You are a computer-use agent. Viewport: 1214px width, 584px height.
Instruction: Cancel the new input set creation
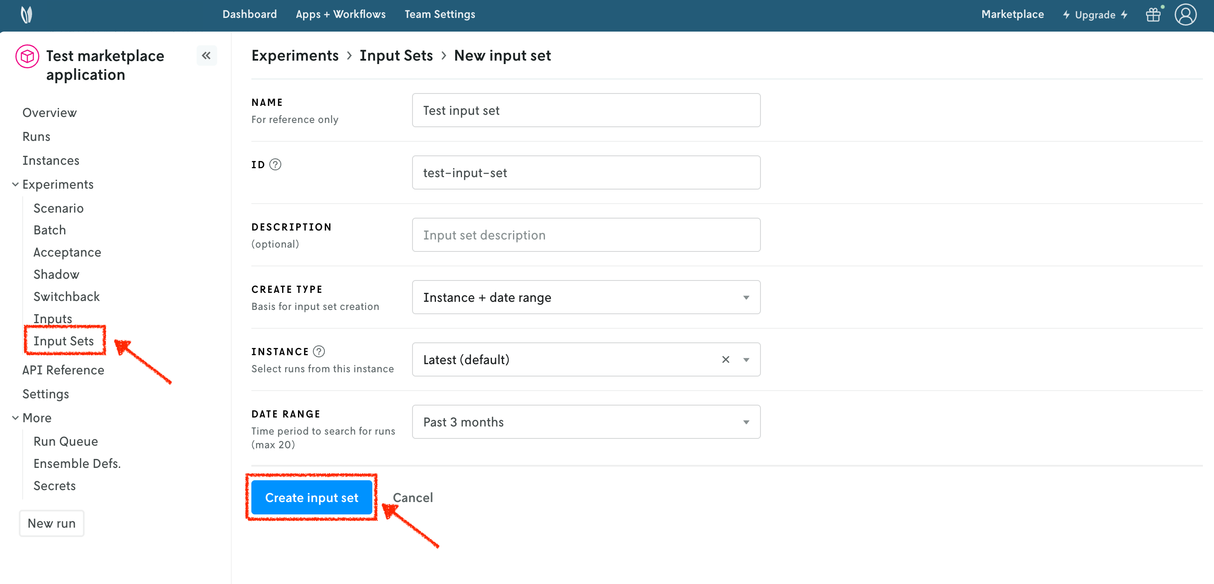[413, 497]
